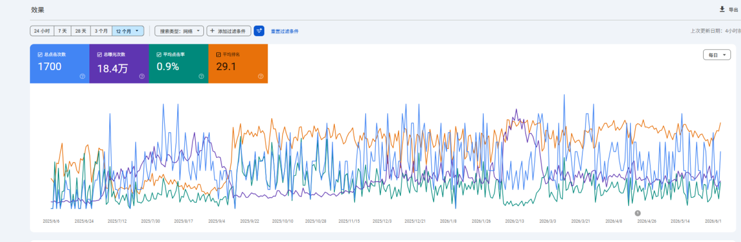Click the 添加过滤条件 button
741x242 pixels.
[229, 31]
